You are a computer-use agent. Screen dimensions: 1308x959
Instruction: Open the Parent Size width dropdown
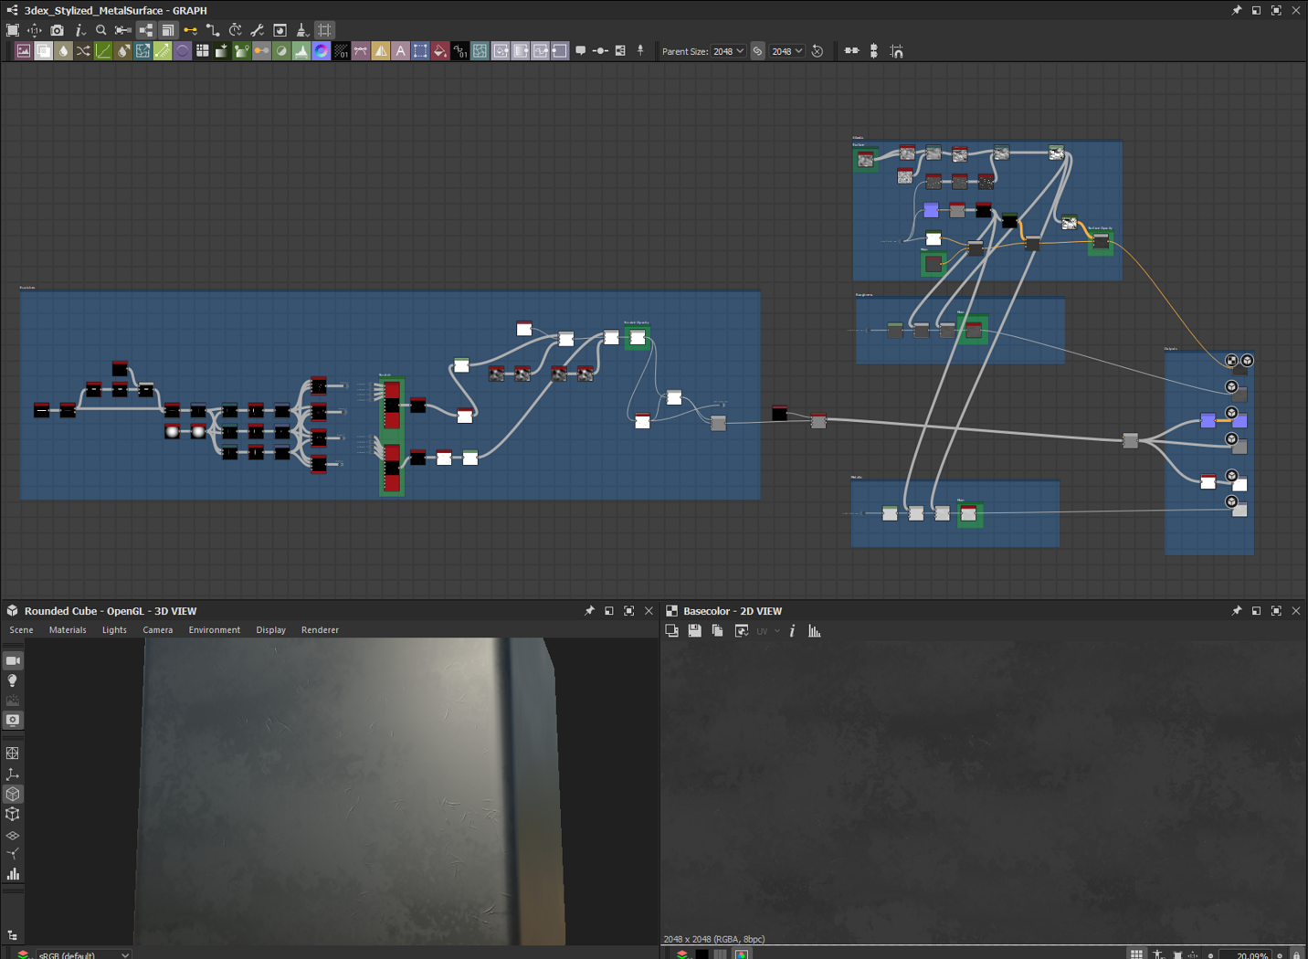click(729, 51)
